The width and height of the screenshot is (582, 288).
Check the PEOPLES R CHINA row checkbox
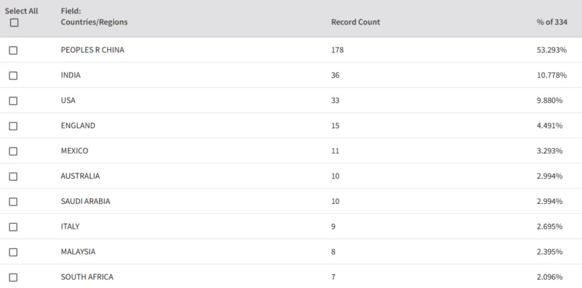13,50
